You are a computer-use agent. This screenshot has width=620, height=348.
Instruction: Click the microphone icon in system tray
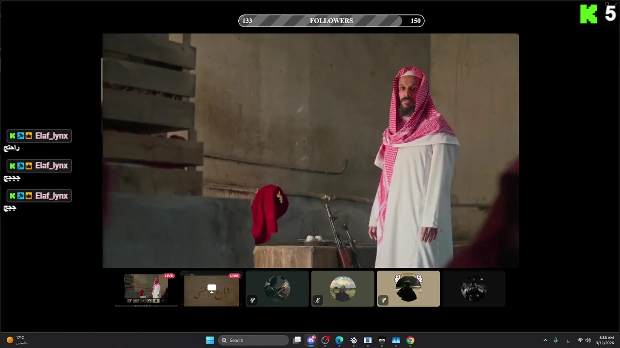coord(556,340)
